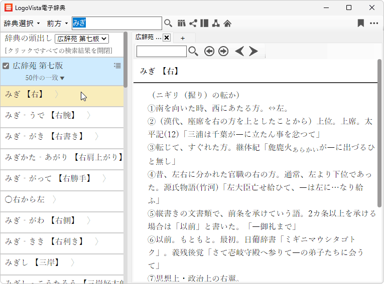Go back with circled left arrow
The image size is (384, 284).
pyautogui.click(x=209, y=51)
